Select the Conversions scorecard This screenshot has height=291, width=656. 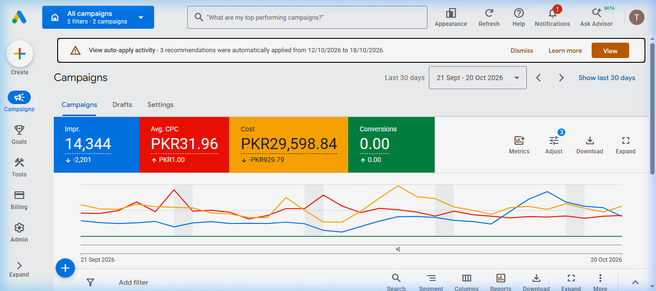pyautogui.click(x=391, y=145)
